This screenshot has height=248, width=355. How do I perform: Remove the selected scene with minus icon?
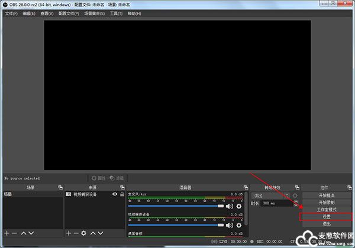15,233
